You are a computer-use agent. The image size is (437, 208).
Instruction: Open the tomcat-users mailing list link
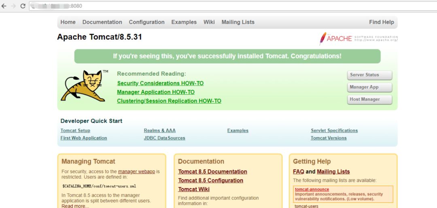[306, 206]
